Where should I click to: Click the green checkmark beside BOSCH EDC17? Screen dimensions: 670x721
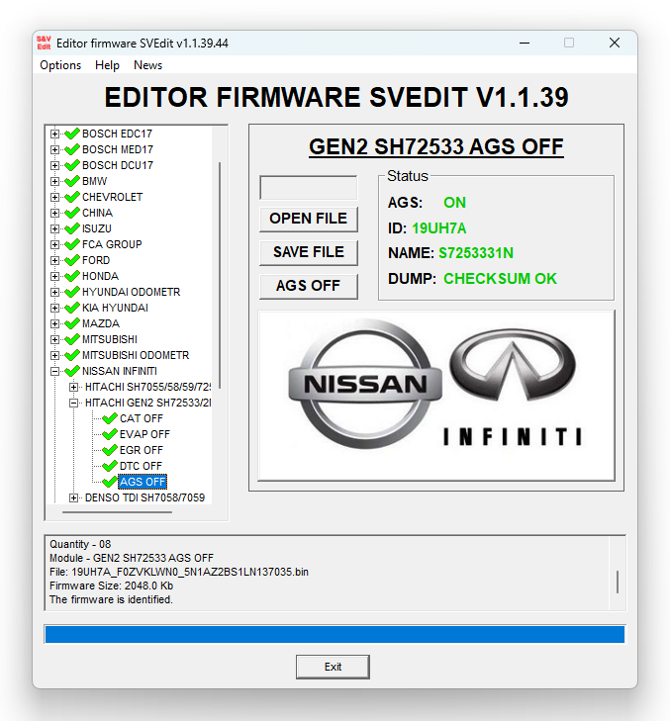pos(72,134)
